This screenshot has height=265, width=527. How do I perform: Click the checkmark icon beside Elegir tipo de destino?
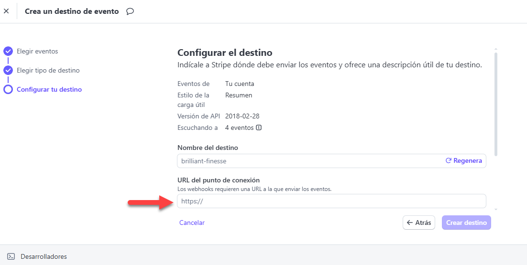coord(8,70)
